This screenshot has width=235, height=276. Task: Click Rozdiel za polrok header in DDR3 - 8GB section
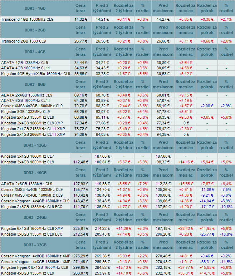[x=207, y=84]
